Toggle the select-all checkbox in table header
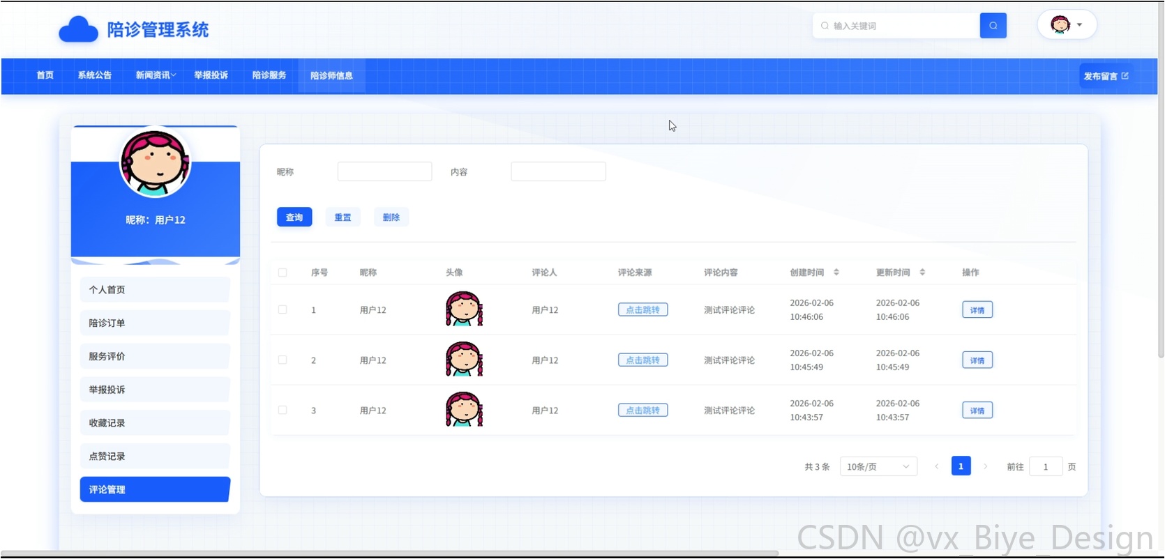 point(283,273)
